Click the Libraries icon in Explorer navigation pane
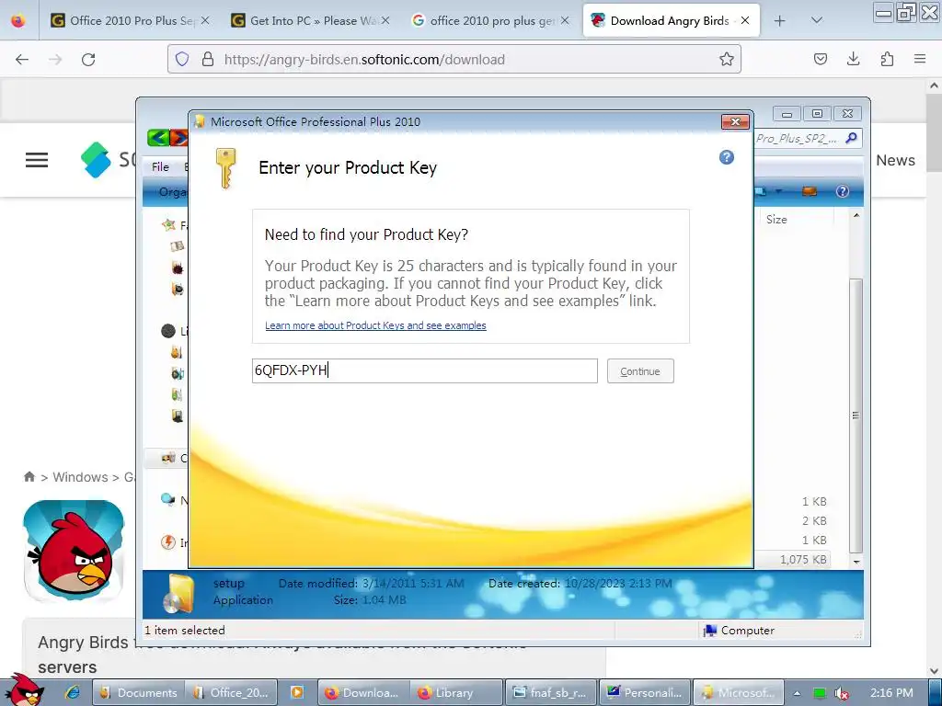This screenshot has height=706, width=942. 168,331
